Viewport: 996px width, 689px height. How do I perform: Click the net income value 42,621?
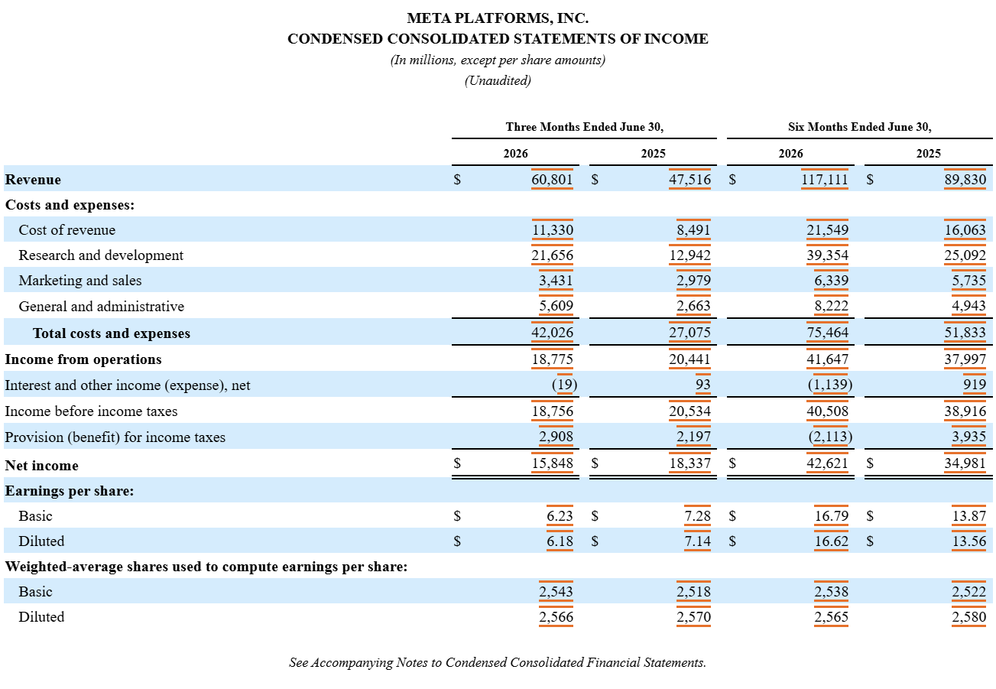(827, 463)
